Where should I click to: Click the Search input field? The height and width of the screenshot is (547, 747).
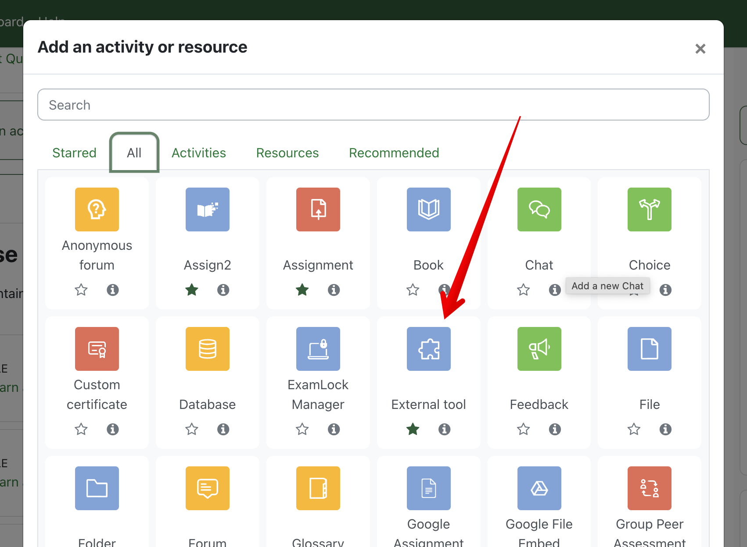tap(373, 105)
